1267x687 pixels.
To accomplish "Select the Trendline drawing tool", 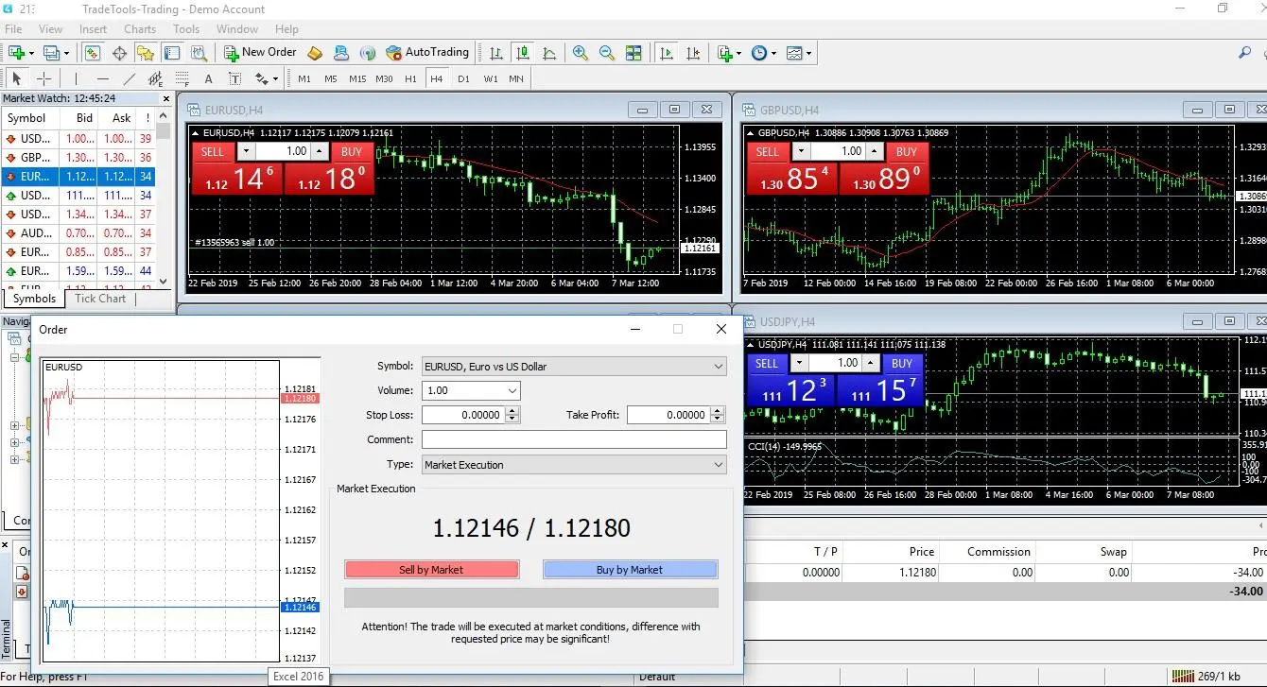I will click(130, 78).
